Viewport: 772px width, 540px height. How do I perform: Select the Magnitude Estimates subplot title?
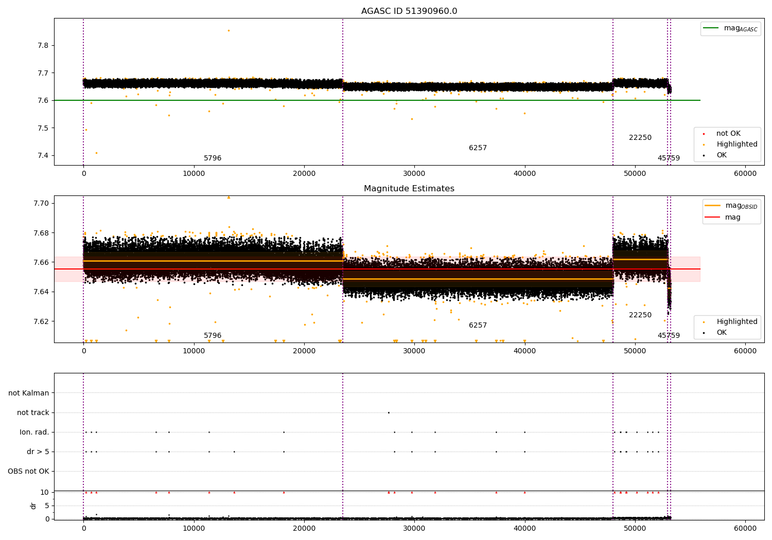(409, 189)
